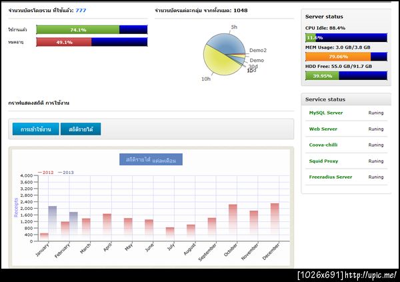Click the chart title สถิติรายได้ แต่ละเดือน
Image resolution: width=400 pixels, height=282 pixels.
tap(151, 159)
